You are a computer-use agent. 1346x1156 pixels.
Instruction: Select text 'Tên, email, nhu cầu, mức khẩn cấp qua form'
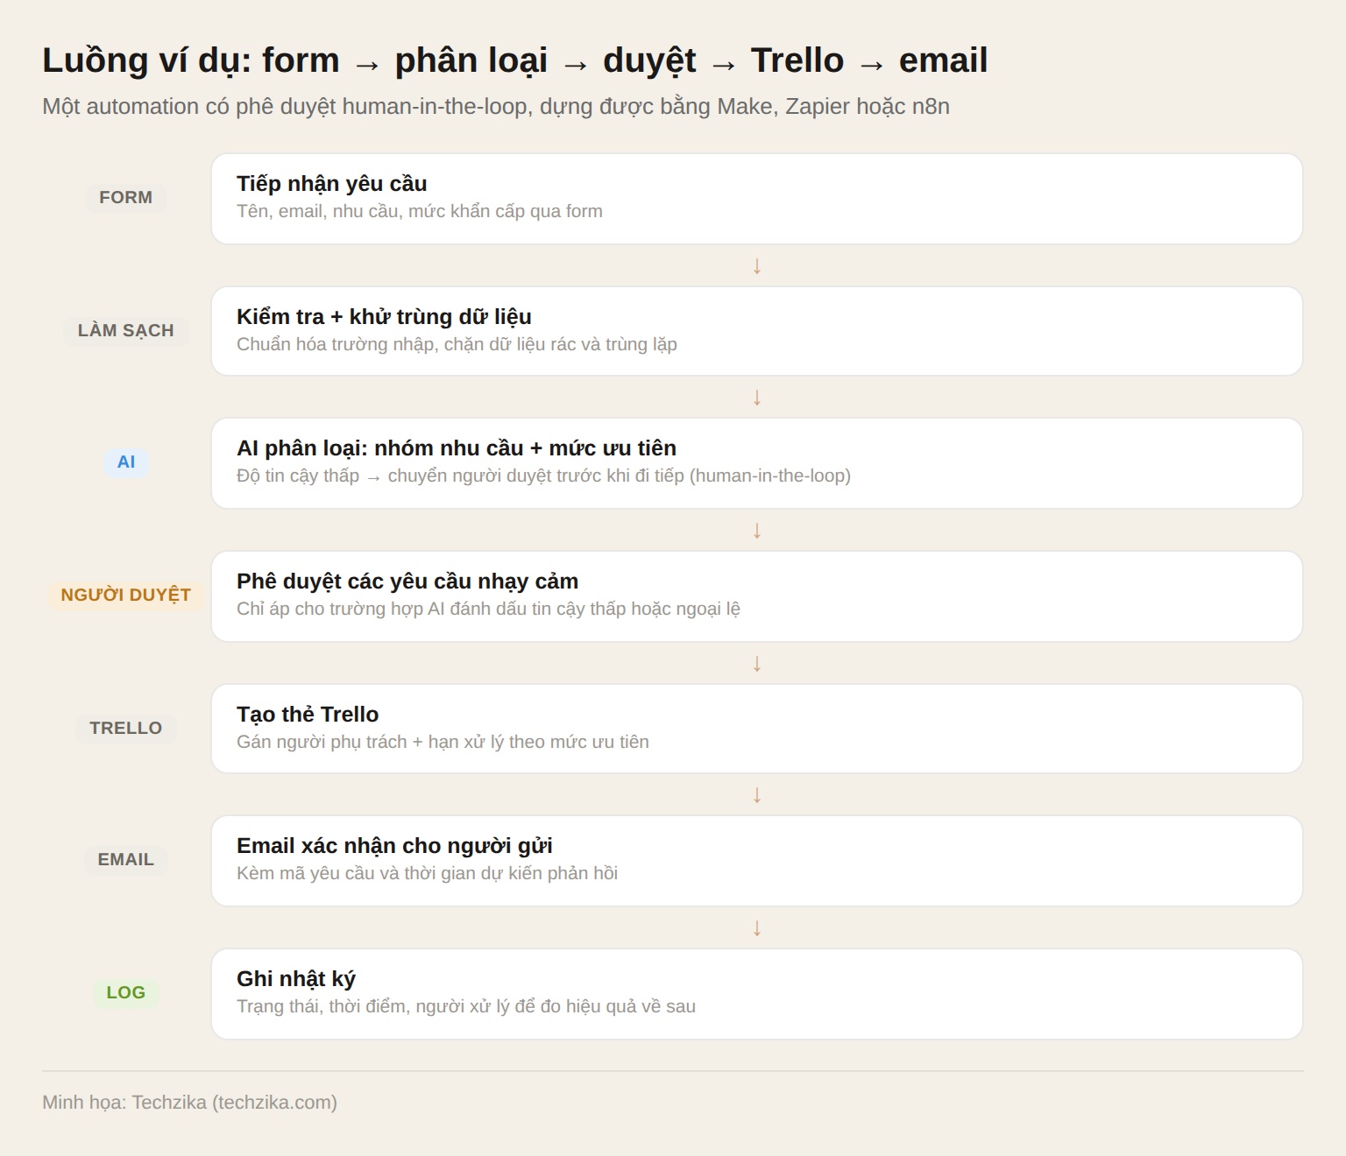[x=420, y=211]
